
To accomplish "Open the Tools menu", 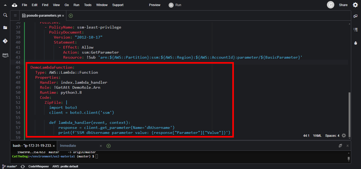I will tap(88, 5).
